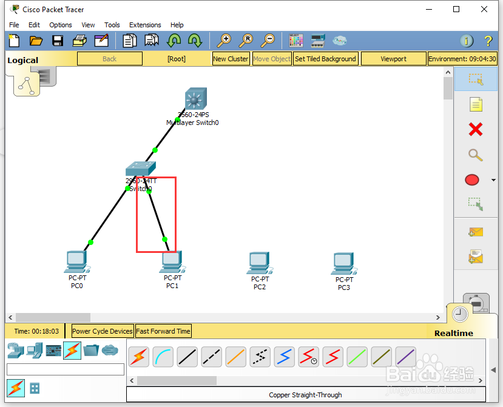
Task: Click the [Root] button
Action: coord(177,59)
